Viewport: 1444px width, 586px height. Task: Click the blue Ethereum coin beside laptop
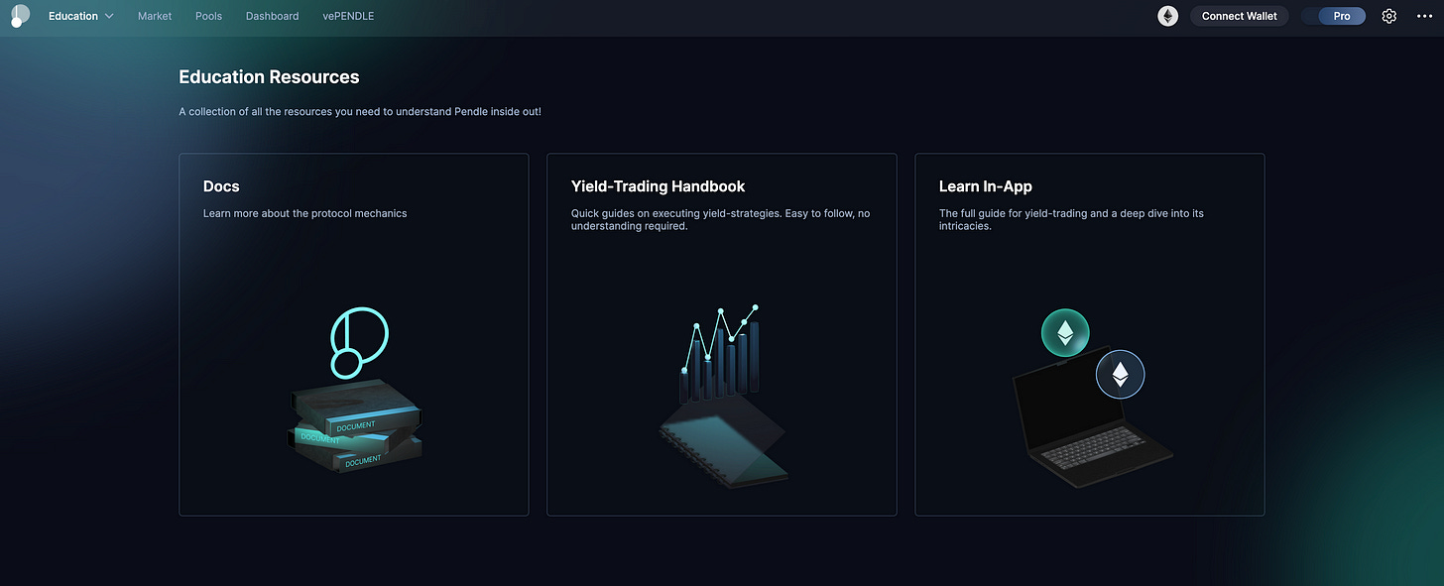[x=1120, y=375]
